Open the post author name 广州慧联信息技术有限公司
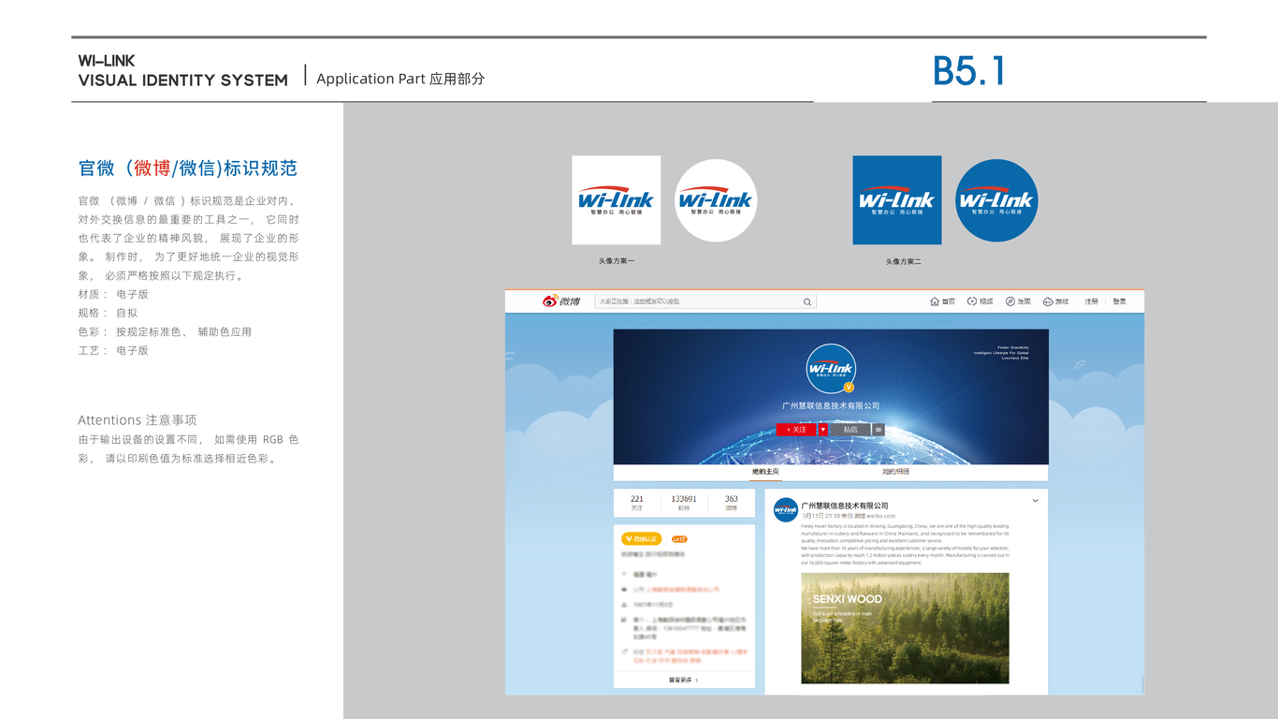This screenshot has height=719, width=1278. pyautogui.click(x=845, y=506)
